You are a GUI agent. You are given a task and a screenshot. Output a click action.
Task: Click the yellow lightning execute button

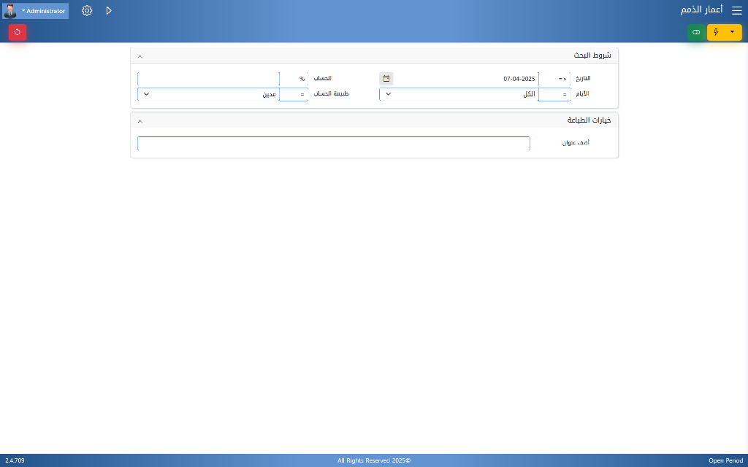point(716,32)
